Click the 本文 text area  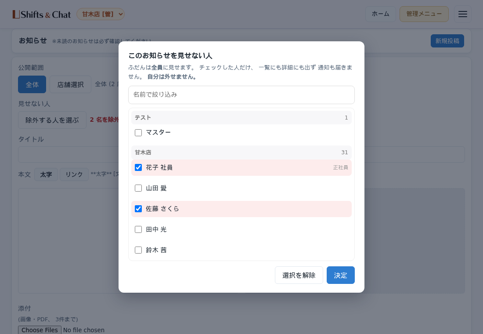(x=68, y=240)
